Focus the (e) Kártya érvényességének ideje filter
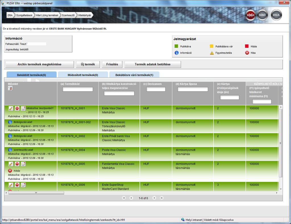Viewport: 291px width, 224px height. click(x=230, y=97)
